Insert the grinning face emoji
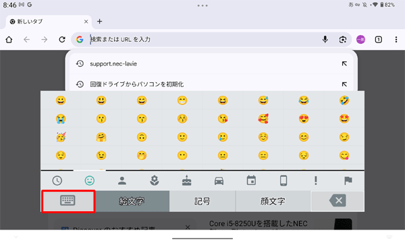Image resolution: width=405 pixels, height=243 pixels. 61,100
